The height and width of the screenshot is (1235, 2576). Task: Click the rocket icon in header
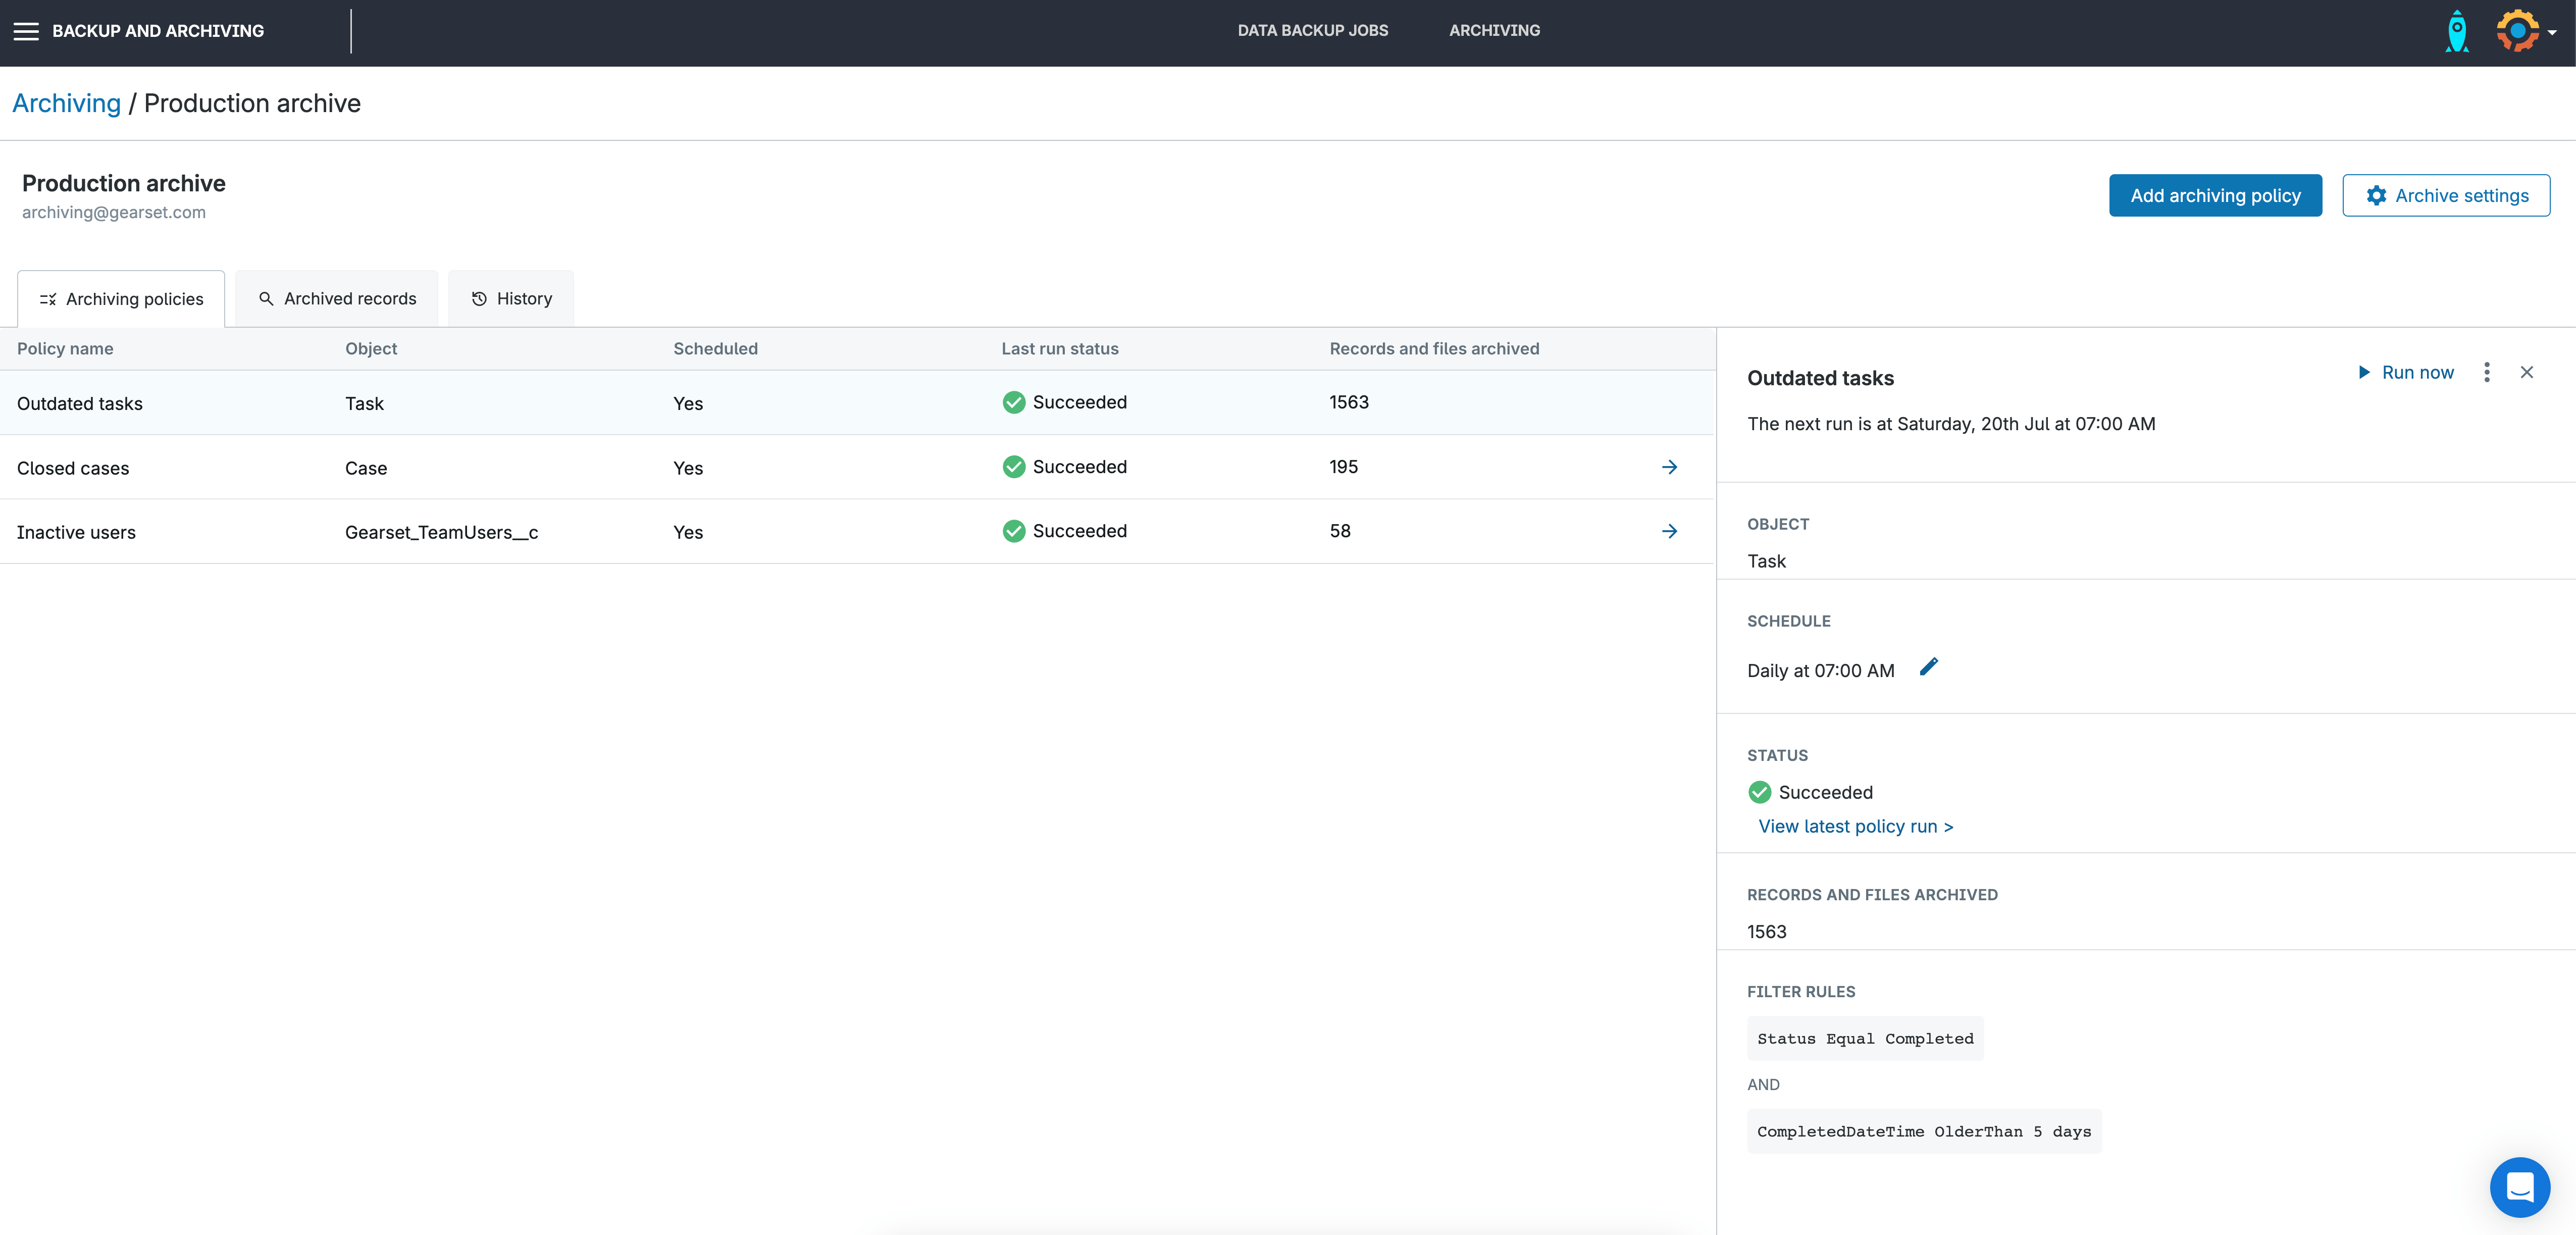click(2456, 31)
